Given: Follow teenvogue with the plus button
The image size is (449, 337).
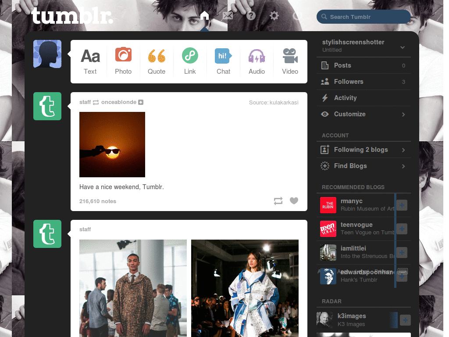Looking at the screenshot, I should 402,229.
